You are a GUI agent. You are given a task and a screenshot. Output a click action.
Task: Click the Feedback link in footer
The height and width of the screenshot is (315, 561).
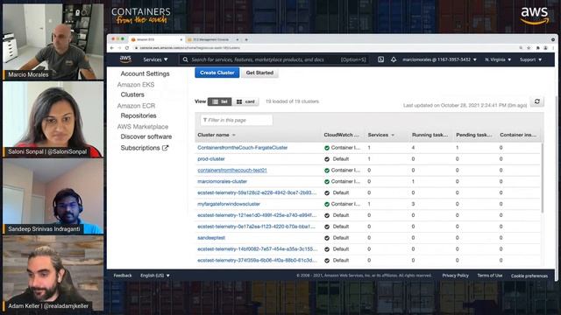click(123, 276)
